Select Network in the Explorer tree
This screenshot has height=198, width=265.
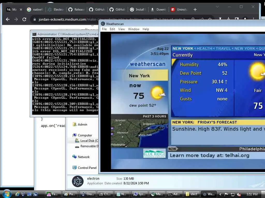(x=81, y=157)
